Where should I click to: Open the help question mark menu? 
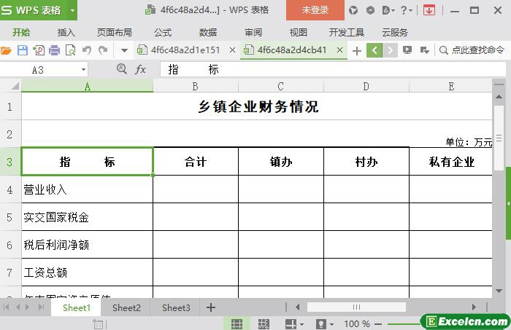406,10
